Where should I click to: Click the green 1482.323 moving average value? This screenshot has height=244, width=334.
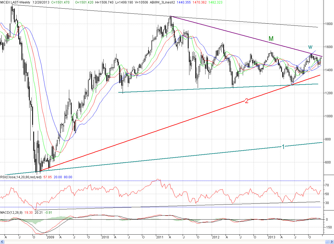(x=215, y=2)
